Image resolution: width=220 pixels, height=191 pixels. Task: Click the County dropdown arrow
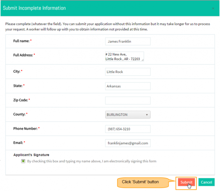[147, 115]
